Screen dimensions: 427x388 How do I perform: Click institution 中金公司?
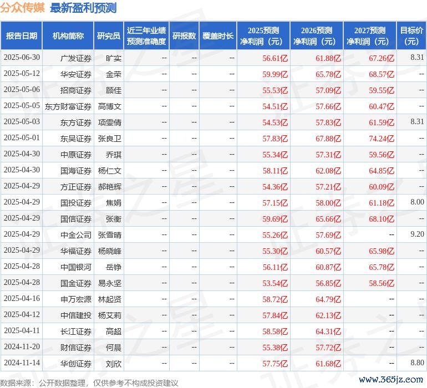[x=76, y=235]
